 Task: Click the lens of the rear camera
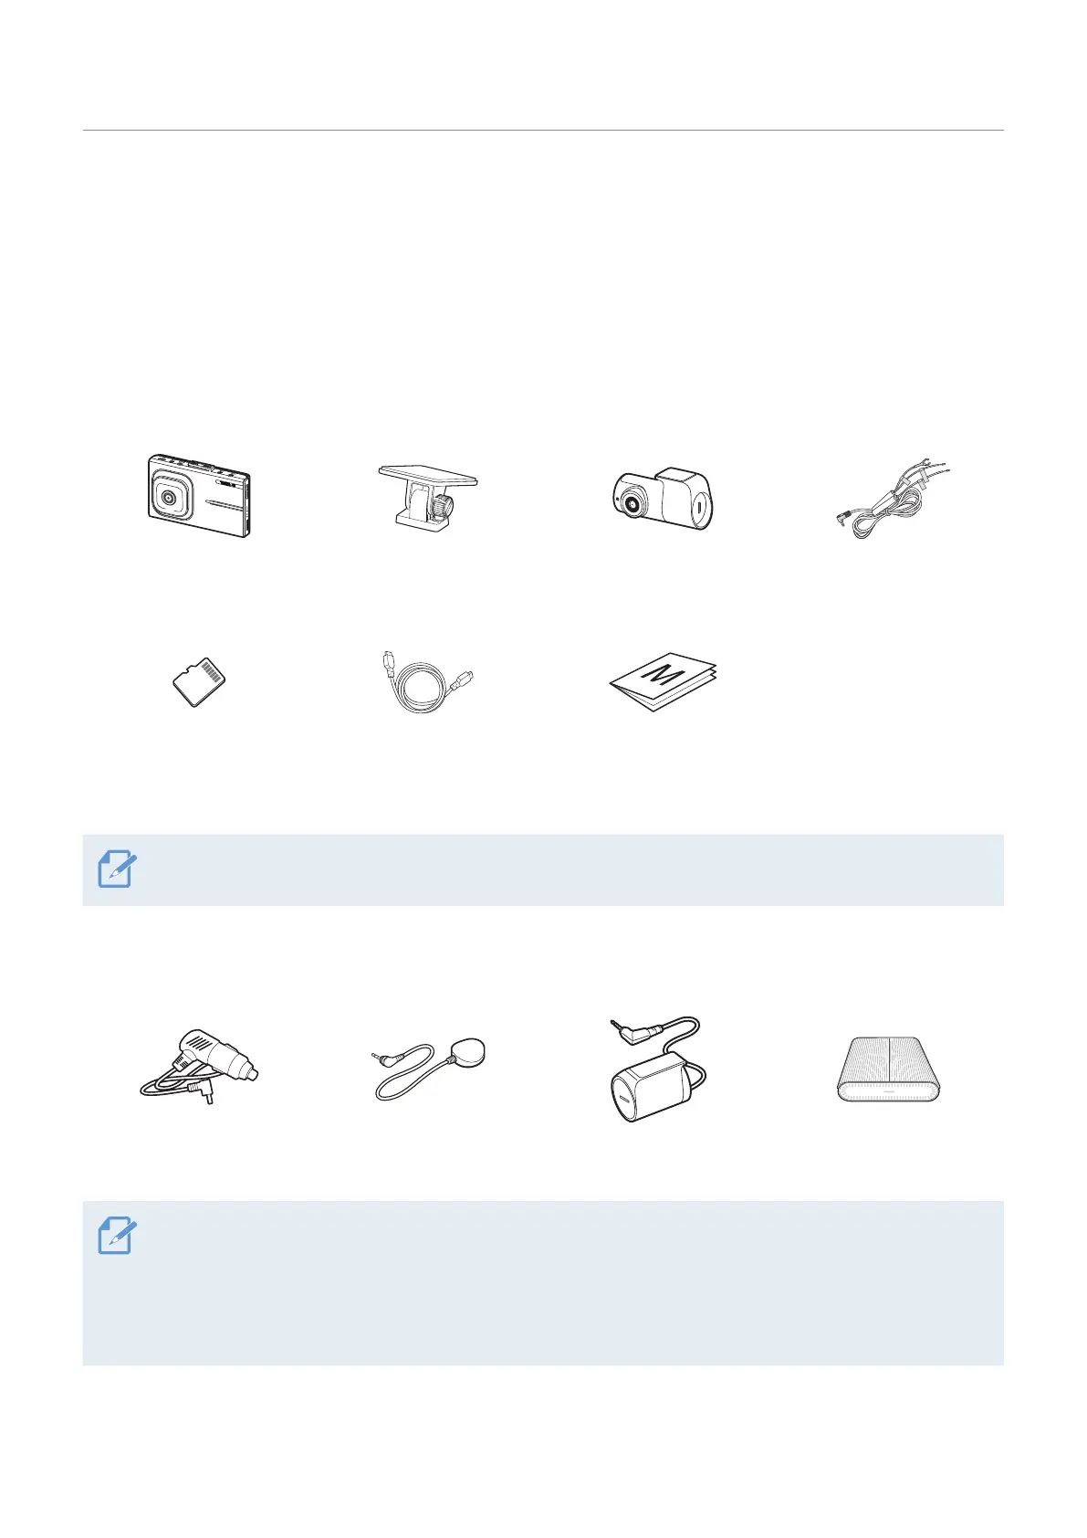[x=631, y=504]
